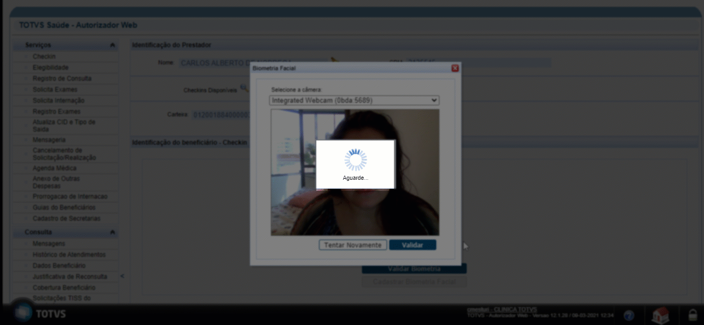
Task: Collapse the sidebar with arrow handle
Action: (x=123, y=276)
